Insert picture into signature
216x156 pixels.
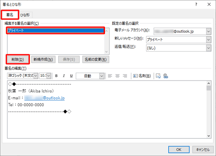tap(158, 76)
